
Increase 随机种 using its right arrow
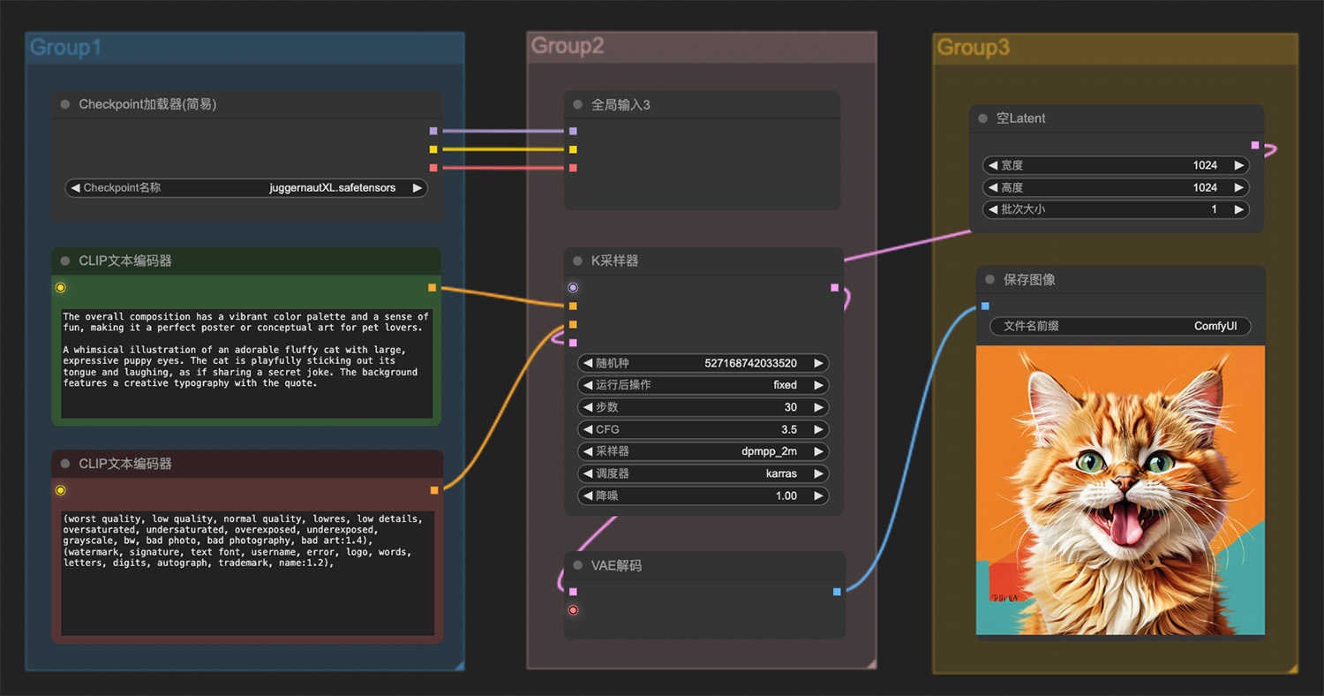click(x=818, y=363)
